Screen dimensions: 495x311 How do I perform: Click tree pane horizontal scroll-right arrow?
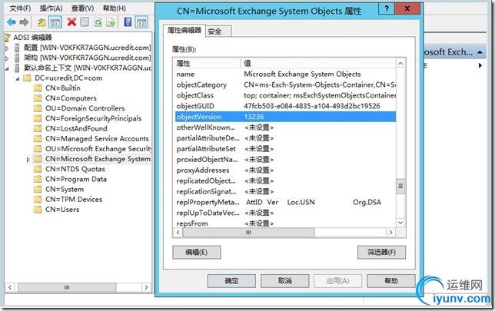point(146,287)
